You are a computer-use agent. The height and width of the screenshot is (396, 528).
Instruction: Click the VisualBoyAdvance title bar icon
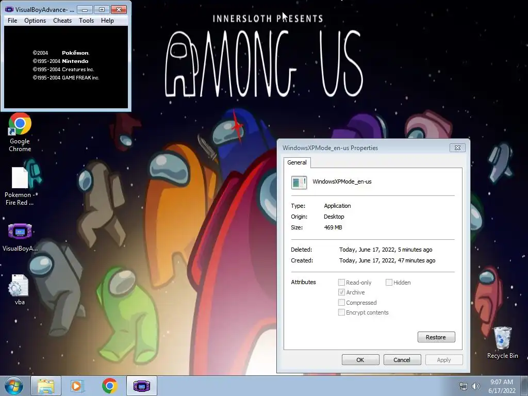(x=9, y=9)
